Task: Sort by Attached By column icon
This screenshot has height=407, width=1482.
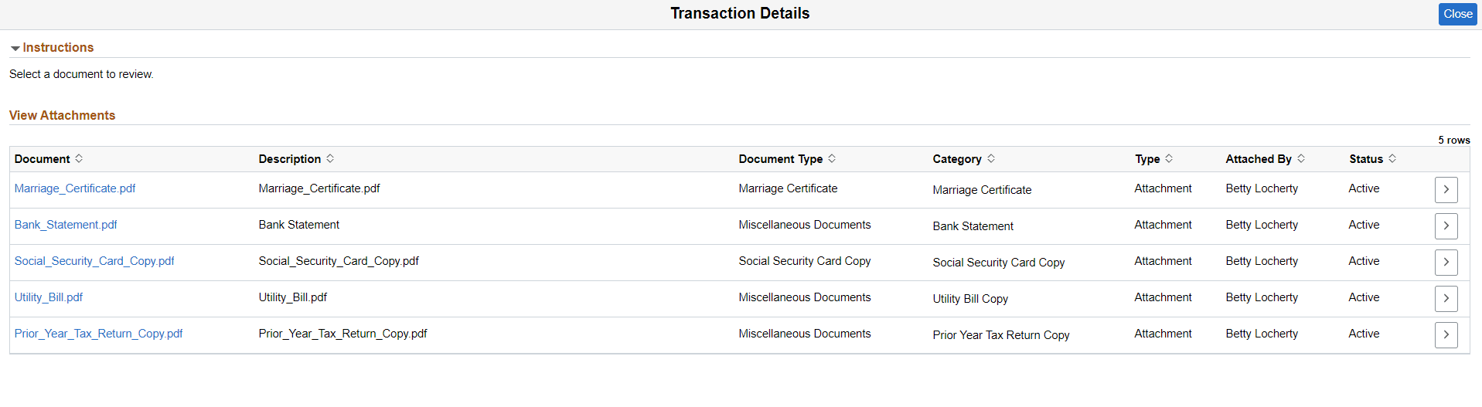Action: [1301, 158]
